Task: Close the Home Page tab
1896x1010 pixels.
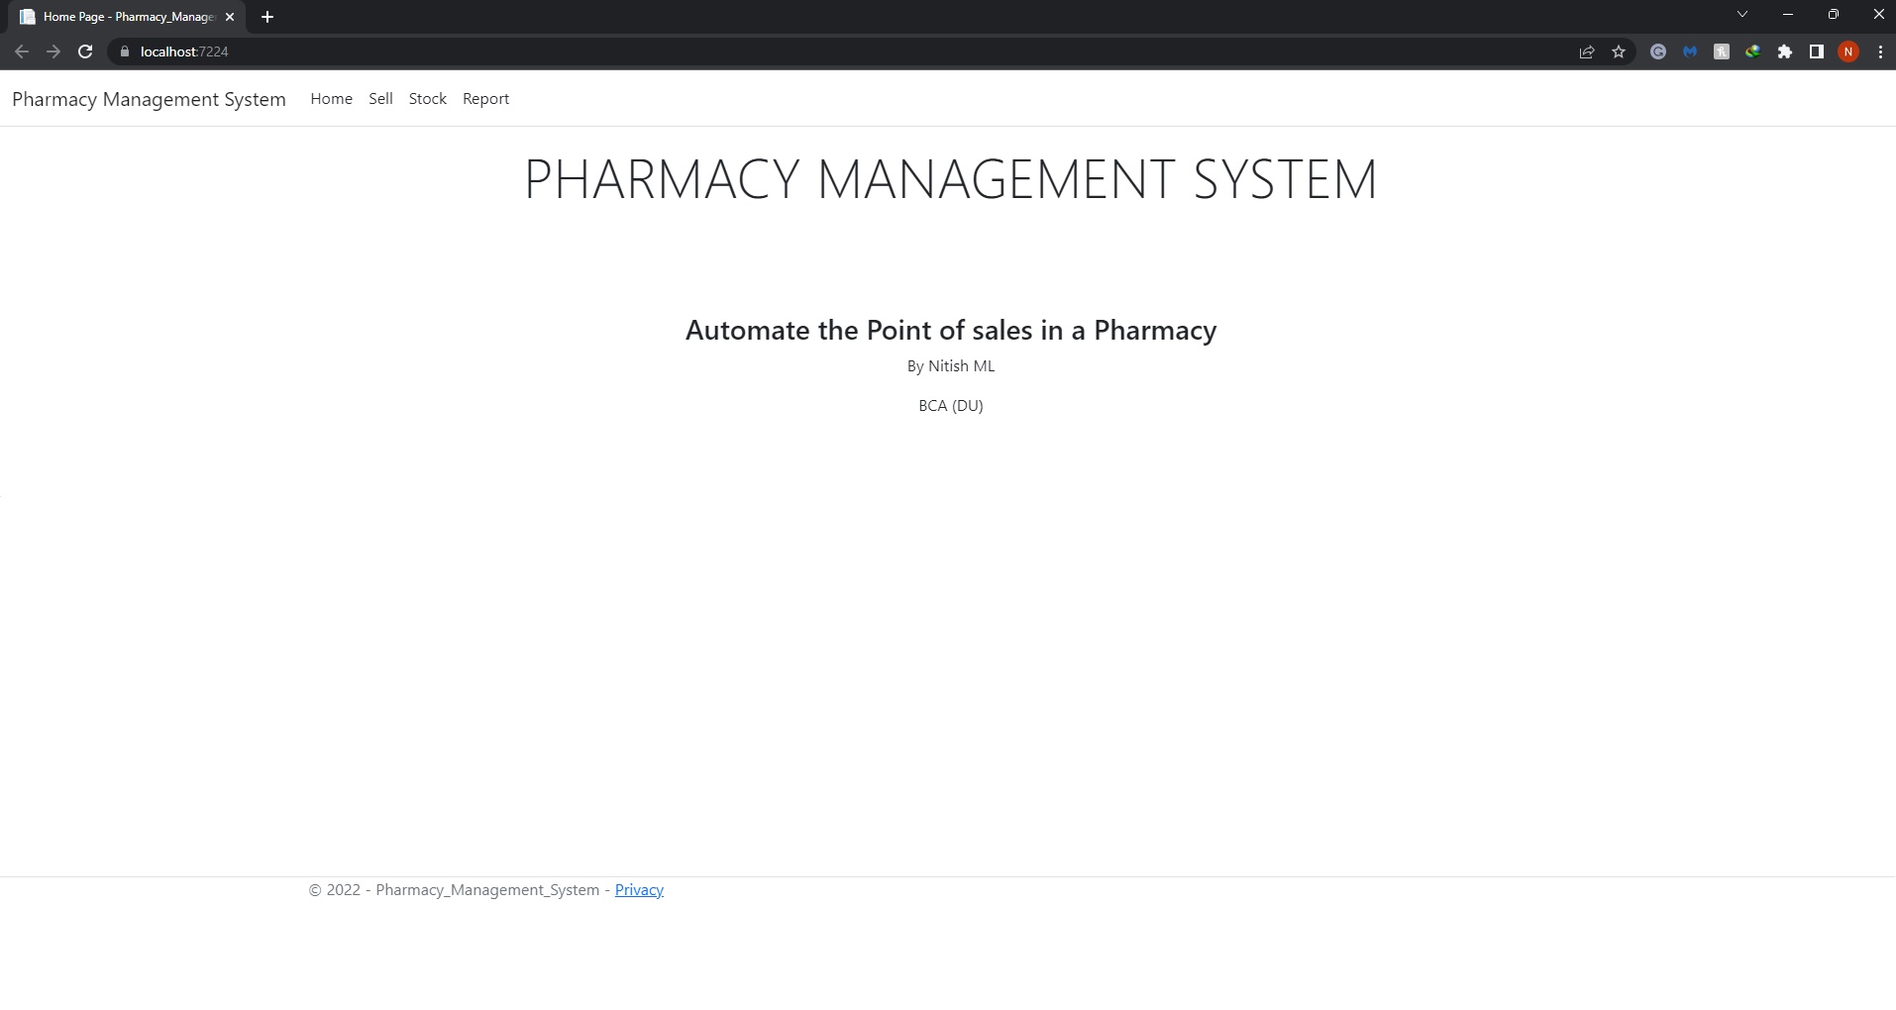Action: [x=230, y=17]
